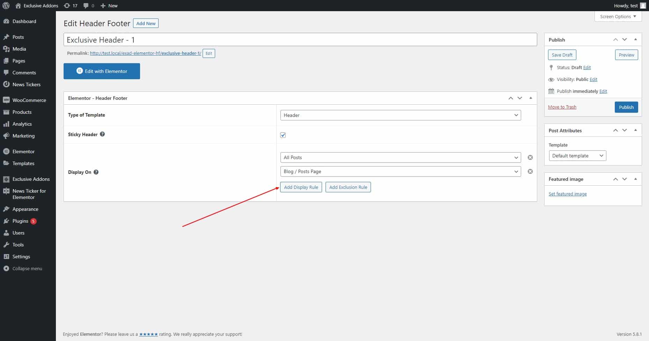Edit the post Status link
The width and height of the screenshot is (649, 341).
click(587, 67)
